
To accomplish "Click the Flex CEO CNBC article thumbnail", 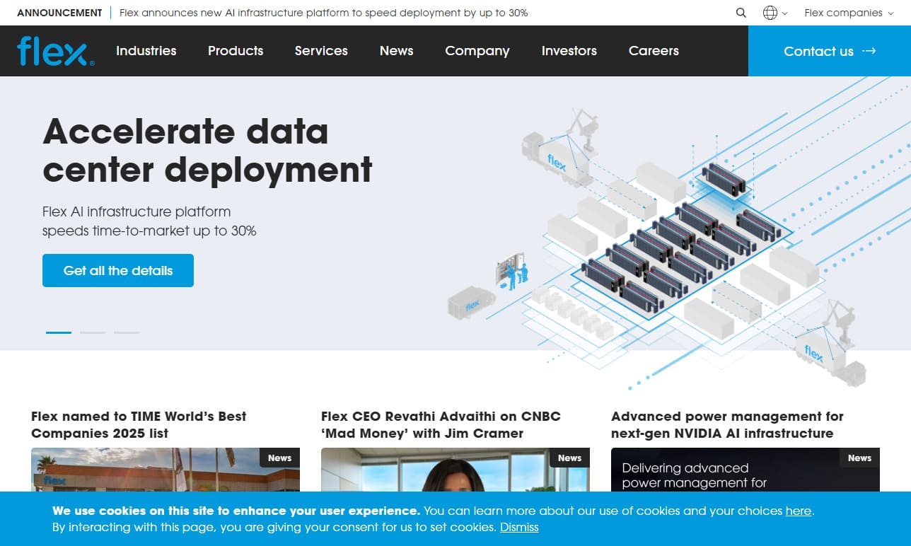I will click(x=455, y=470).
